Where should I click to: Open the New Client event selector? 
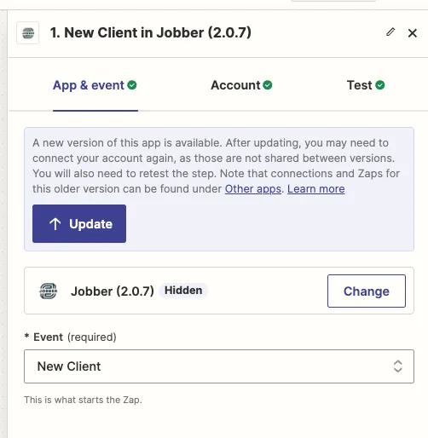pyautogui.click(x=219, y=366)
